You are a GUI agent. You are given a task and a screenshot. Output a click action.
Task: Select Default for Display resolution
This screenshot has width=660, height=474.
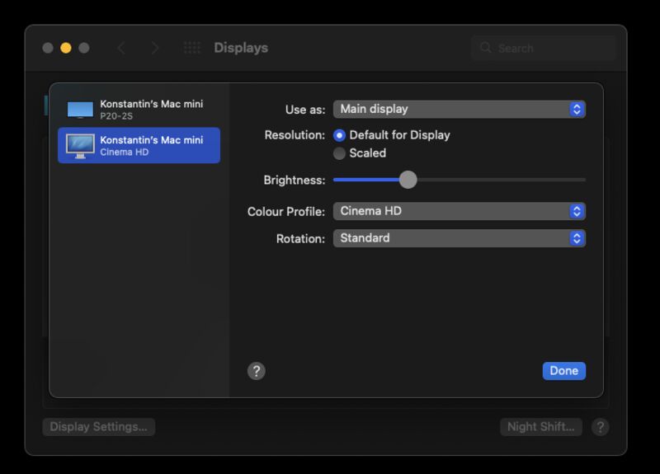pos(339,135)
